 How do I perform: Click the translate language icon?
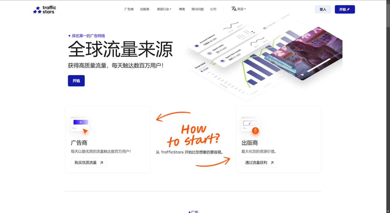(234, 9)
